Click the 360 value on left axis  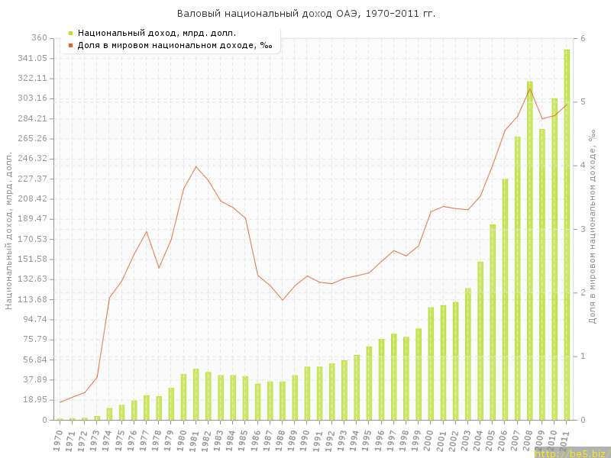[39, 38]
